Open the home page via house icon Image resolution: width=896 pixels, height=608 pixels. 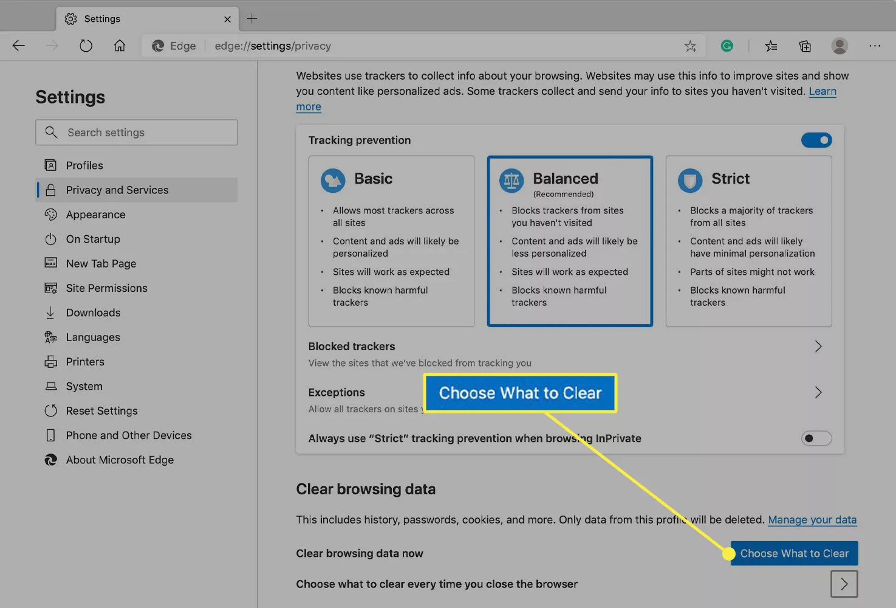(x=120, y=46)
